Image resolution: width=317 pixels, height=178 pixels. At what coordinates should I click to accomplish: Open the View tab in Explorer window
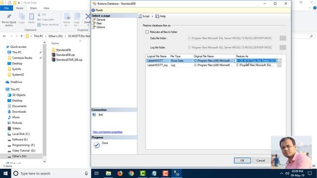tap(46, 8)
